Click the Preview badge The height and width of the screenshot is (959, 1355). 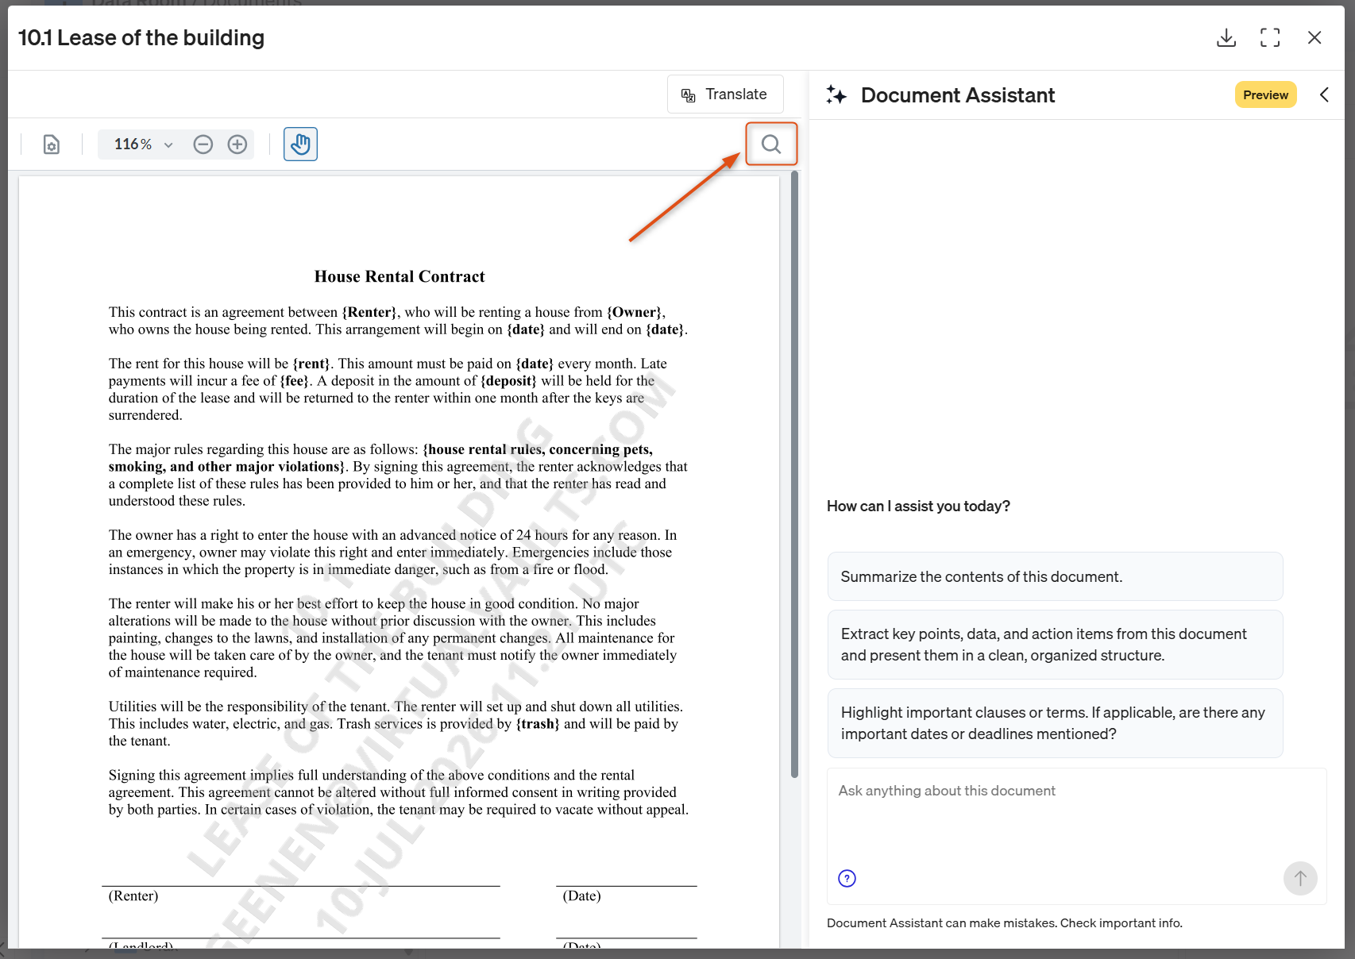[x=1266, y=94]
